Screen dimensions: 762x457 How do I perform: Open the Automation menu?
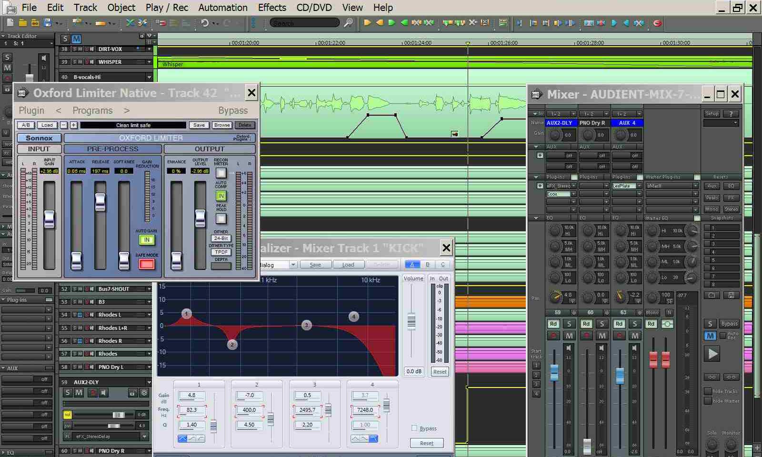click(223, 7)
